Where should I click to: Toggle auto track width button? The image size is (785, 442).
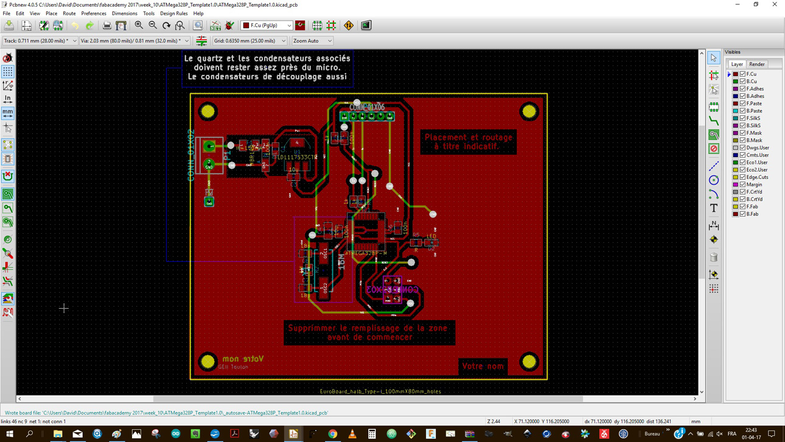tap(201, 41)
